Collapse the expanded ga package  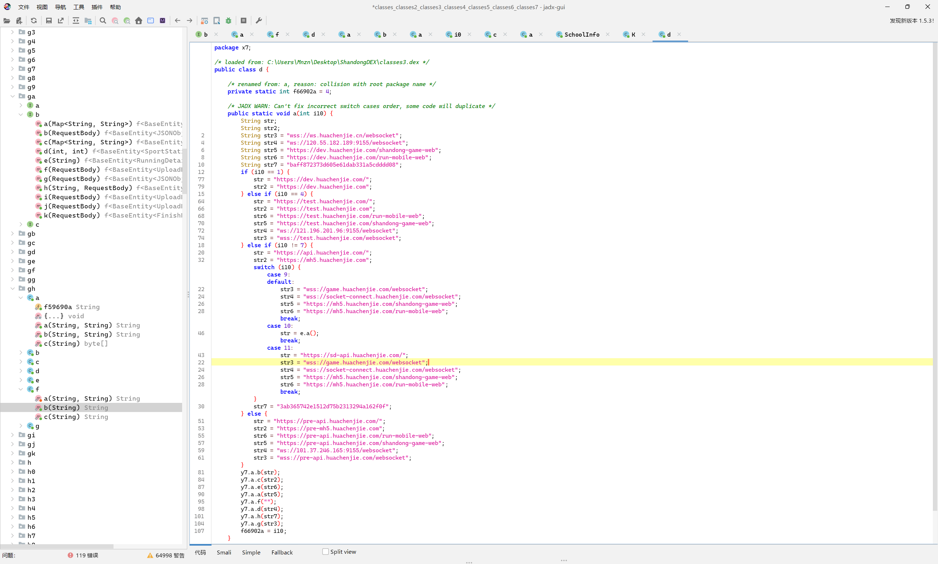12,96
